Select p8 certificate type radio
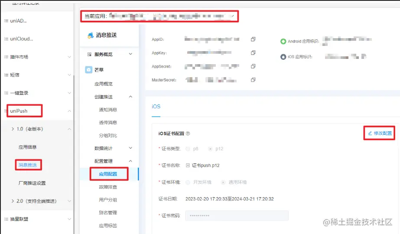 pos(188,149)
